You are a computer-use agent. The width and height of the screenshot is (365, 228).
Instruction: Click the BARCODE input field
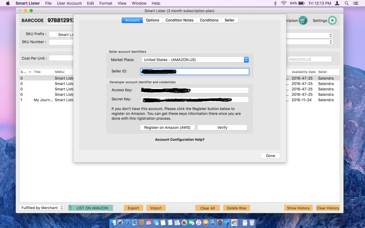[60, 20]
